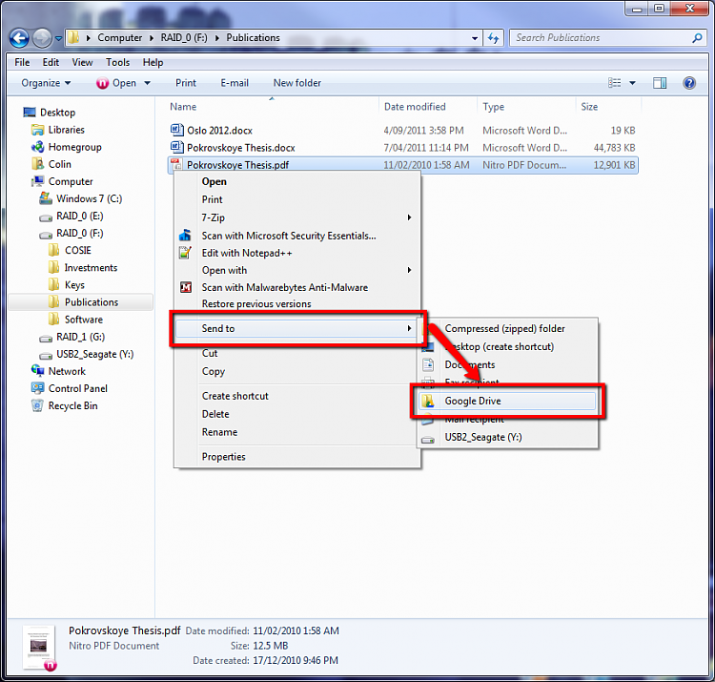
Task: Click the Control Panel icon in sidebar
Action: [x=37, y=388]
